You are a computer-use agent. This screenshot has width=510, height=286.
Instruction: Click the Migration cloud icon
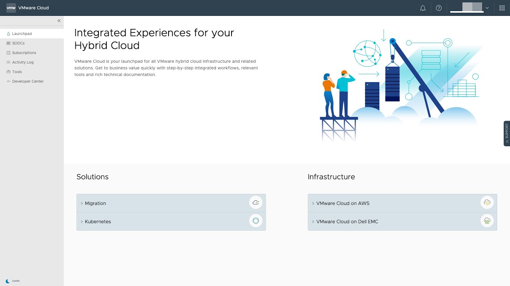click(x=256, y=203)
